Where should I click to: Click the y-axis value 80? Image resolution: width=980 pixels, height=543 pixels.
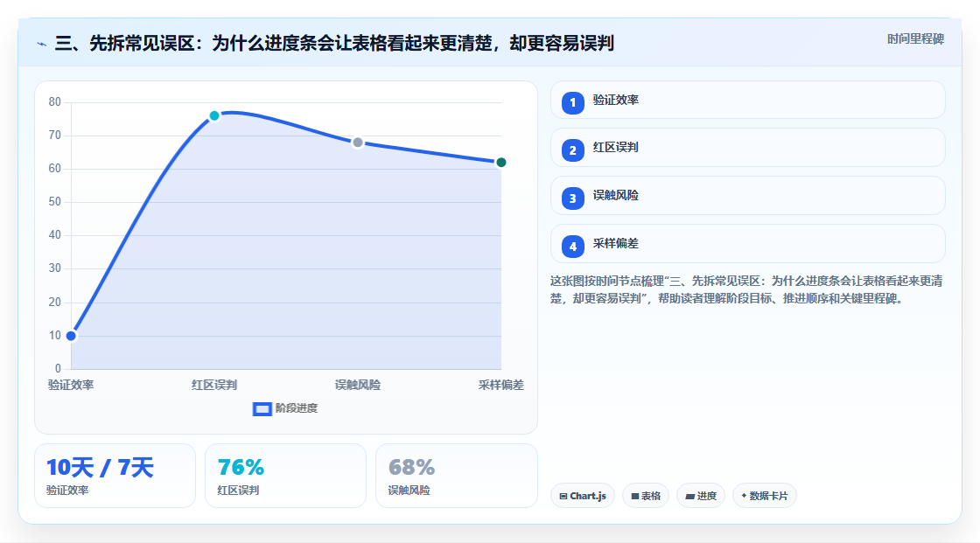[55, 101]
